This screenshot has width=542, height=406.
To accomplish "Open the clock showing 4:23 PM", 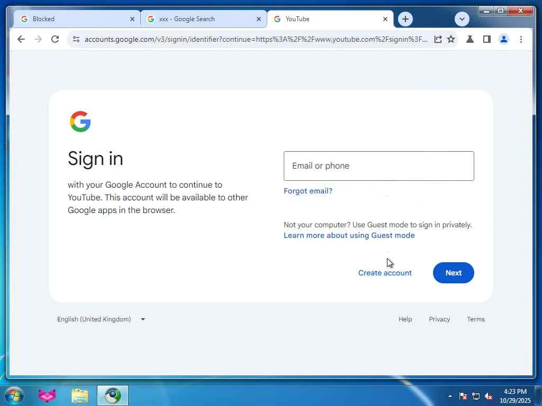I will click(x=515, y=396).
